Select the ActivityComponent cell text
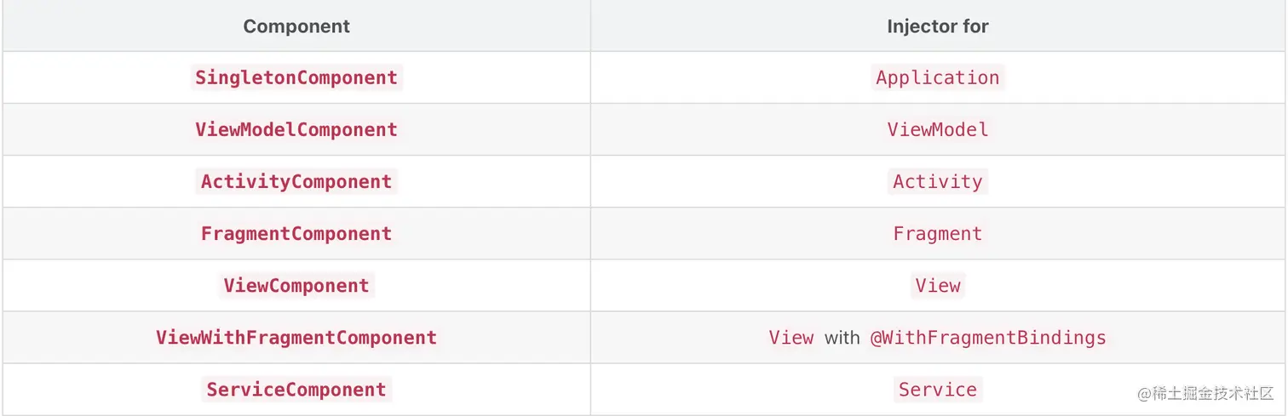 [296, 181]
